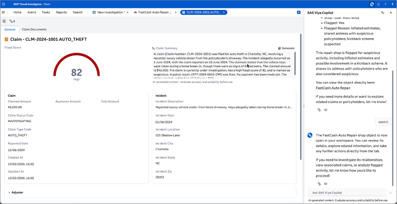Click the Claim Summary AI icon
The height and width of the screenshot is (204, 397).
[153, 48]
